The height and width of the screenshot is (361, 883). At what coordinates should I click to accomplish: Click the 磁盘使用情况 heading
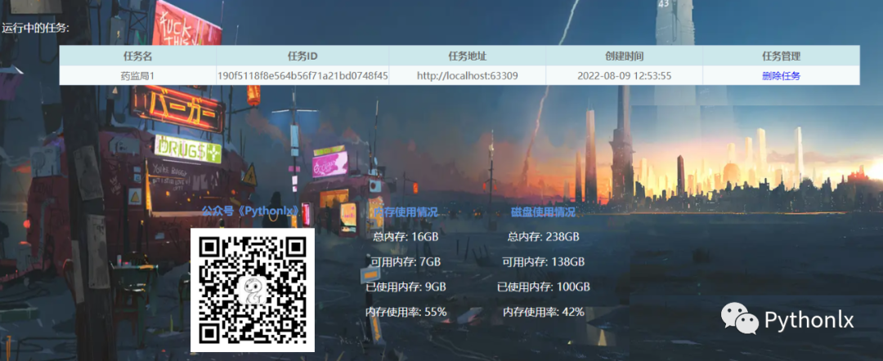(x=543, y=212)
